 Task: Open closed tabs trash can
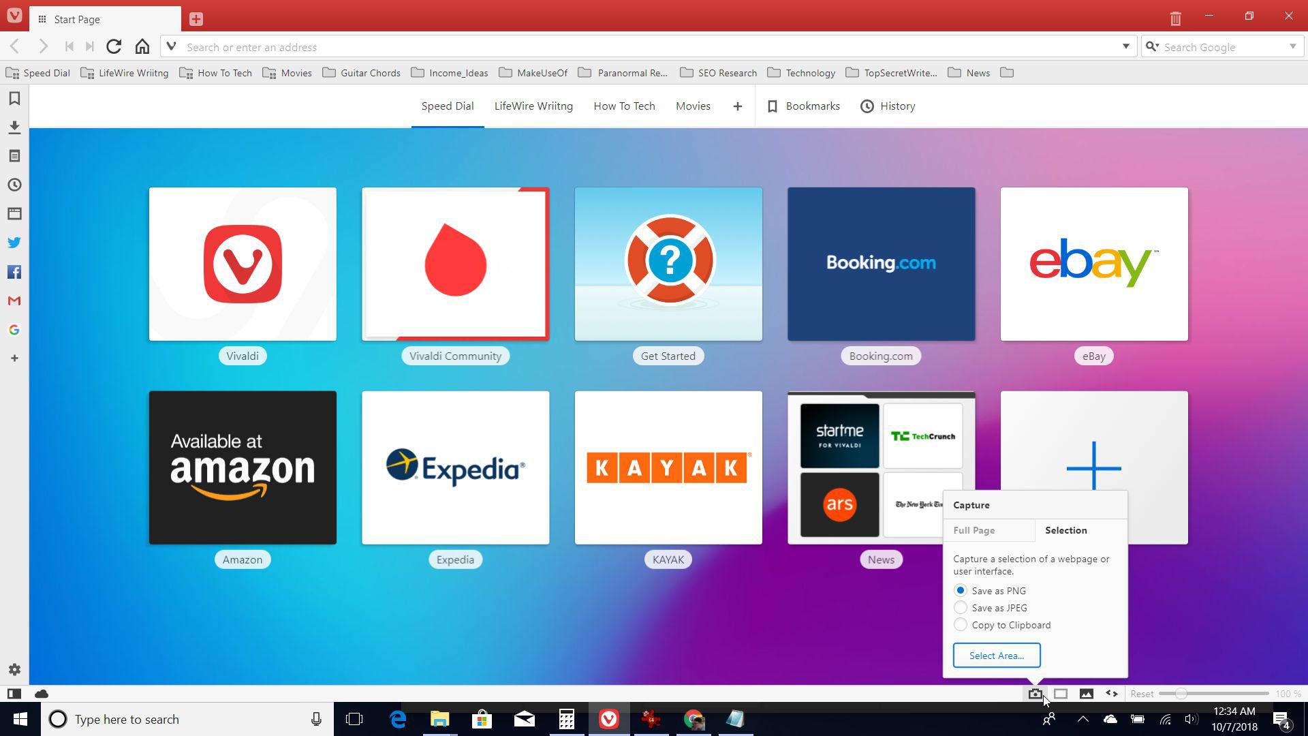tap(1175, 18)
